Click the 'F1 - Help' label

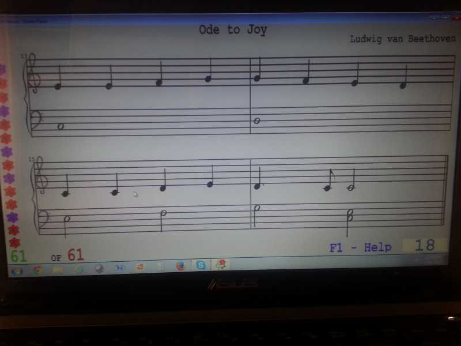tap(361, 248)
